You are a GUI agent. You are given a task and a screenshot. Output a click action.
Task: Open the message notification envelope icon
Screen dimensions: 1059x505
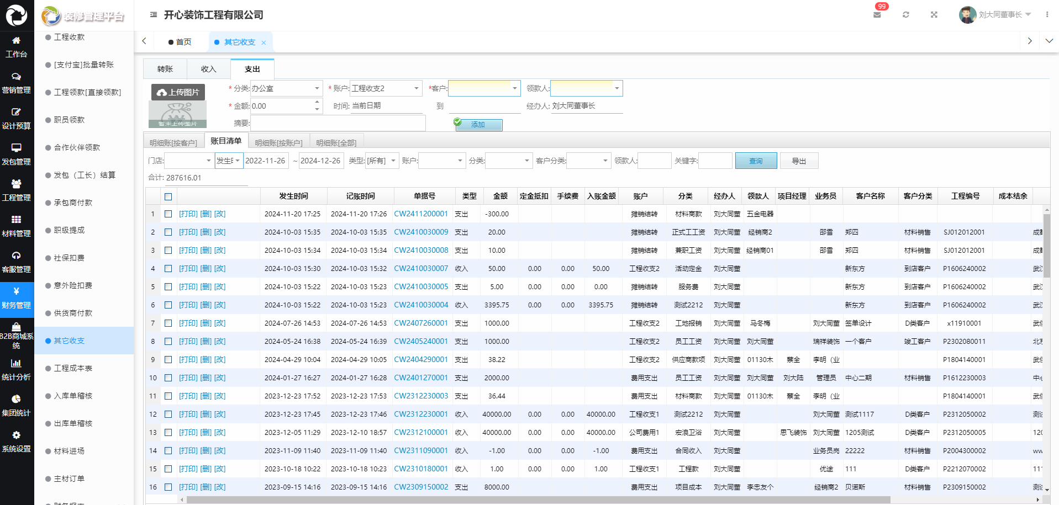click(877, 15)
